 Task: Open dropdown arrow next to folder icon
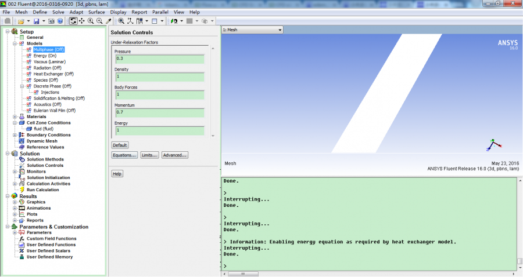(28, 21)
